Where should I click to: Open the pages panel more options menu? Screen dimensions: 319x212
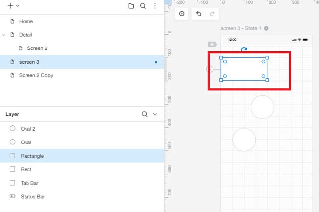point(155,6)
